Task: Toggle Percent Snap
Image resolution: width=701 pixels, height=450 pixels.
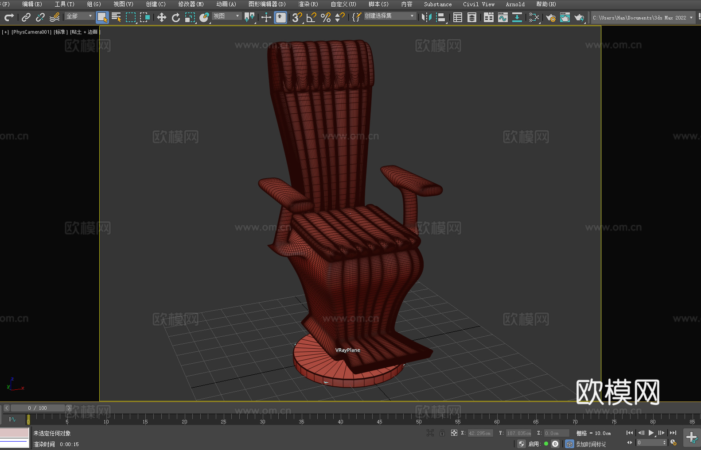Action: pos(326,17)
